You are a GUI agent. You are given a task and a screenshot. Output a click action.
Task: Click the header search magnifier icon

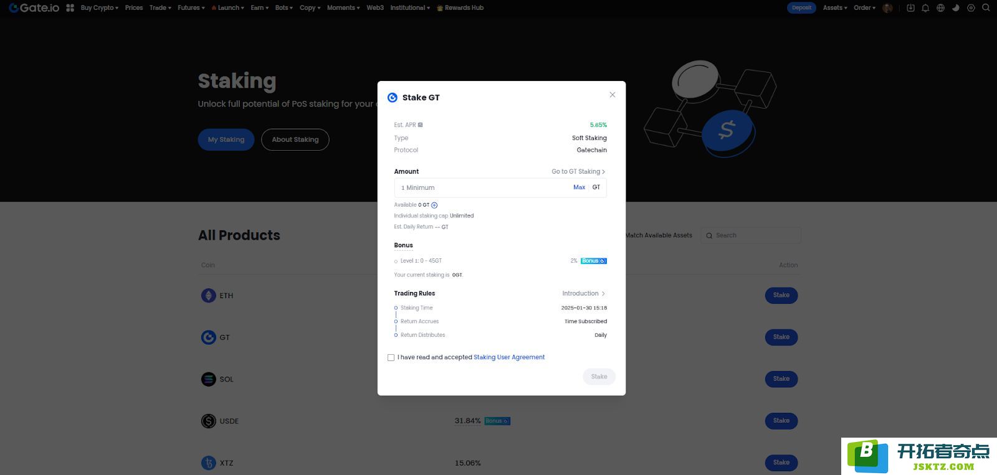(986, 8)
